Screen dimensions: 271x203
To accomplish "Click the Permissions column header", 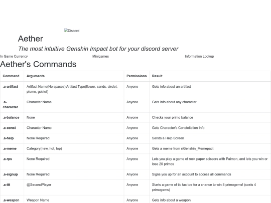I will click(x=137, y=76).
